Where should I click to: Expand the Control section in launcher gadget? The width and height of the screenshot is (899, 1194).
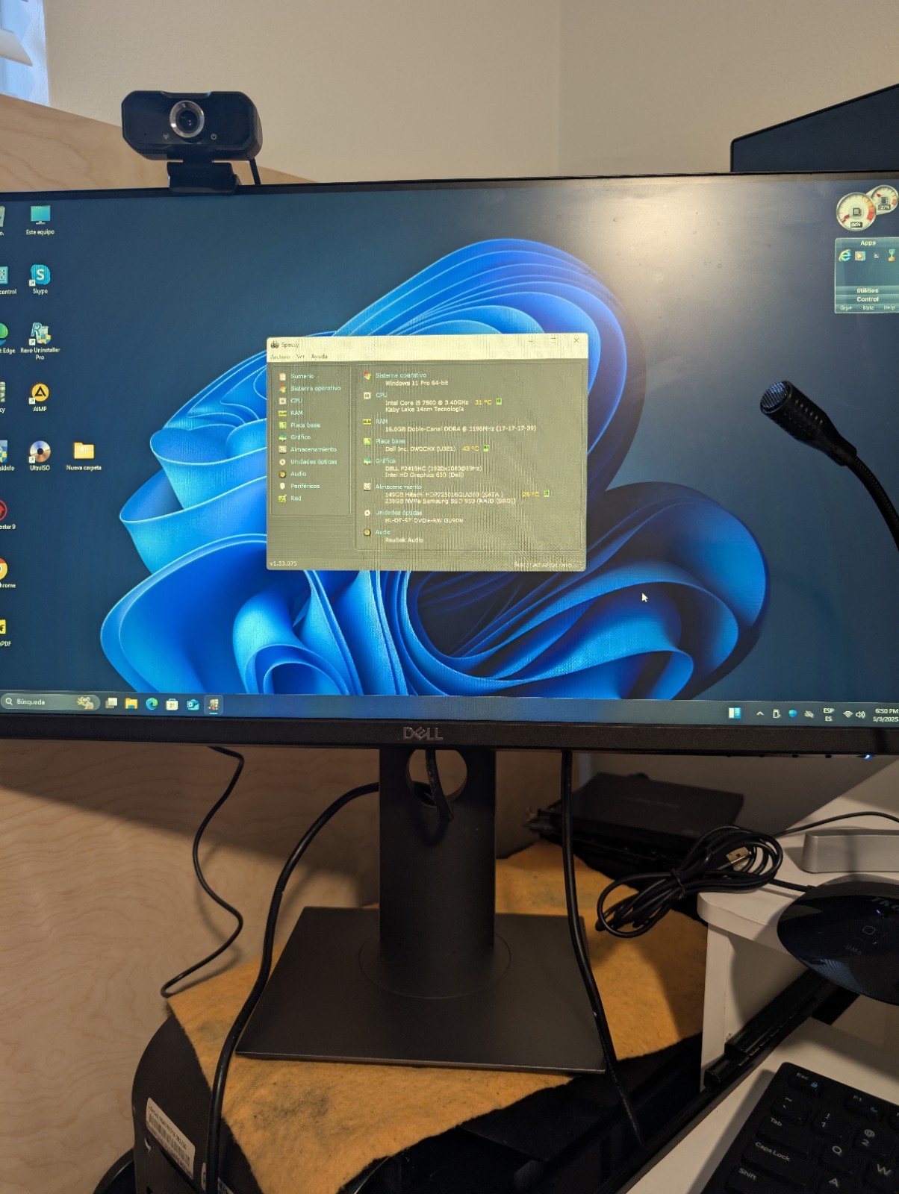867,299
